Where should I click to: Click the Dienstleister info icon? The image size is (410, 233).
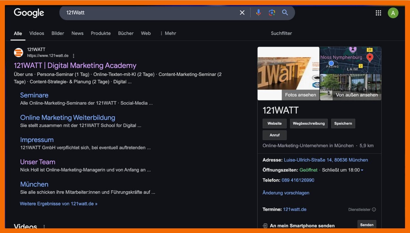click(x=374, y=209)
